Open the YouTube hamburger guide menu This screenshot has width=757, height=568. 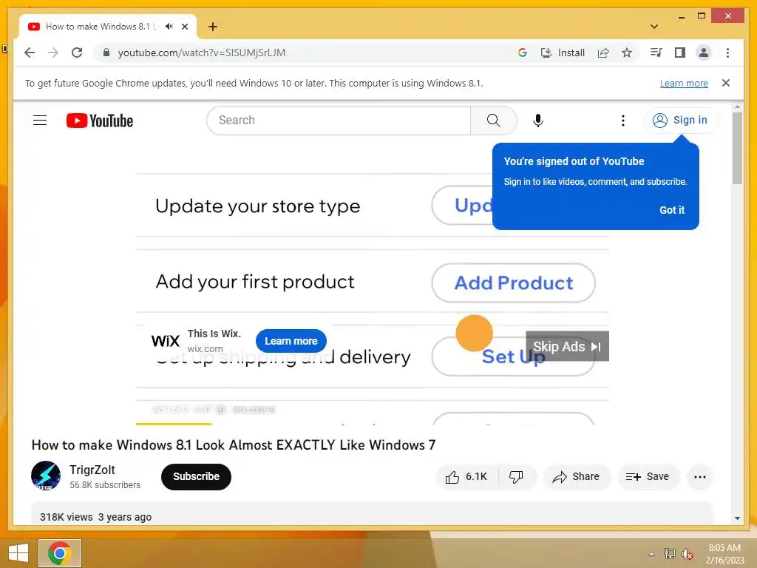pyautogui.click(x=40, y=121)
